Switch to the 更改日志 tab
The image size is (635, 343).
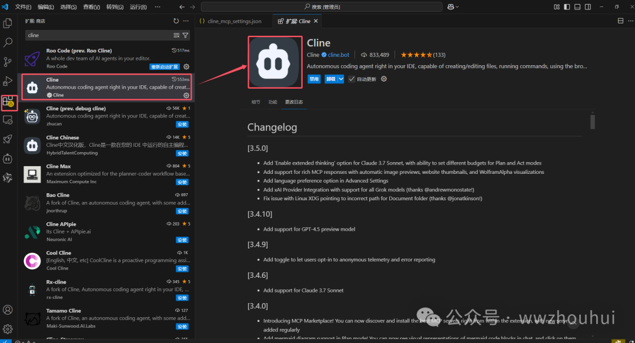[294, 101]
